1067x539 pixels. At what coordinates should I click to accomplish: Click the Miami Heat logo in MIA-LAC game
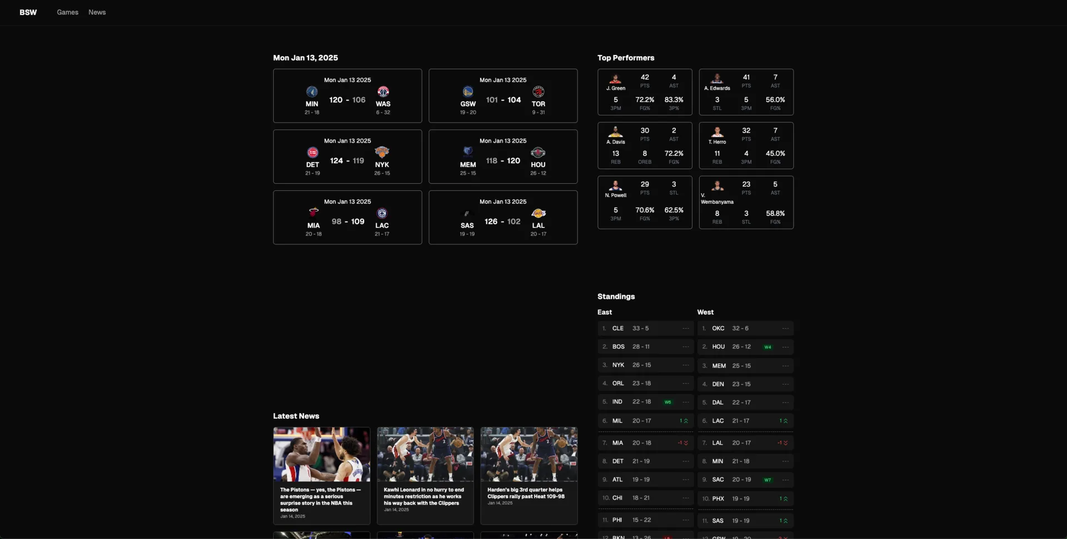click(x=313, y=213)
